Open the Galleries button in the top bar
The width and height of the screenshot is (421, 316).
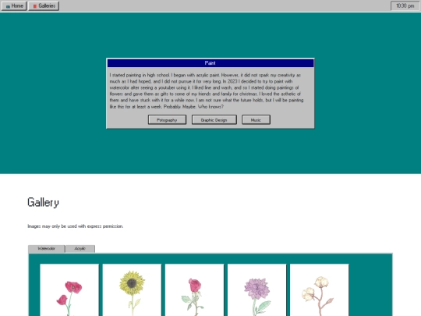[x=44, y=5]
